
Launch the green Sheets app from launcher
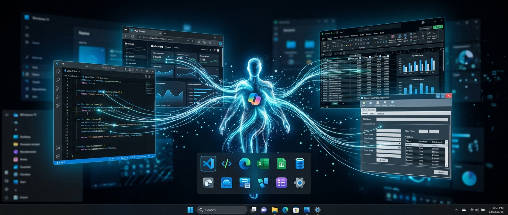click(x=281, y=164)
